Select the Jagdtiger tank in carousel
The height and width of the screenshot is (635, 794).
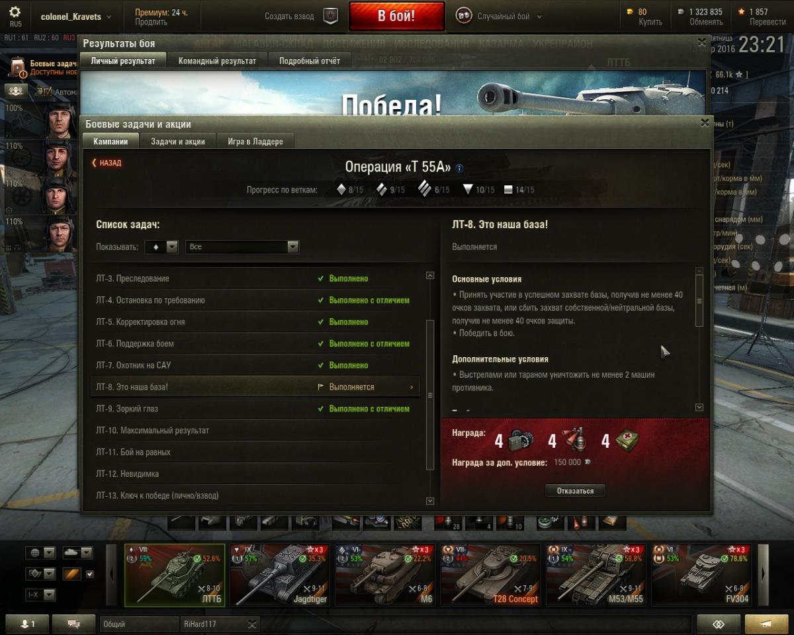click(x=280, y=575)
